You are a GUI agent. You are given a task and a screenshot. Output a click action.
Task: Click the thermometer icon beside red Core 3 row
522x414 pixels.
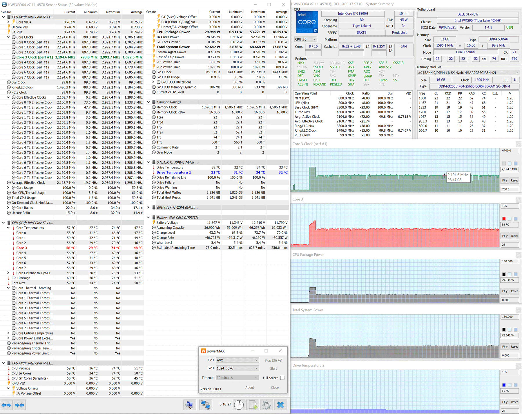click(13, 248)
